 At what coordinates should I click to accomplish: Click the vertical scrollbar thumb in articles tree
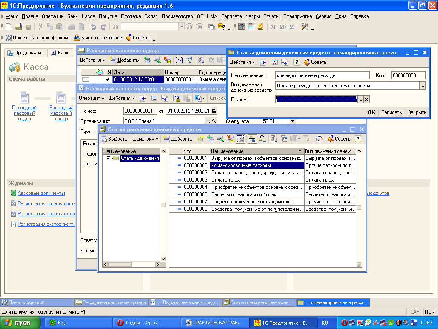163,205
